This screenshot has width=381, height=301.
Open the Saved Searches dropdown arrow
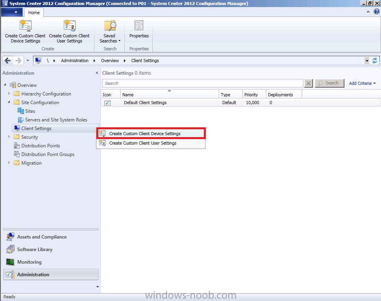(x=119, y=41)
